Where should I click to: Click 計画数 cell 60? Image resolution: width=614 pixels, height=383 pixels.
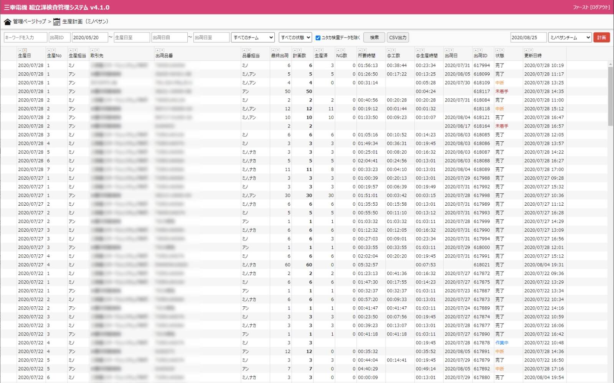[309, 265]
